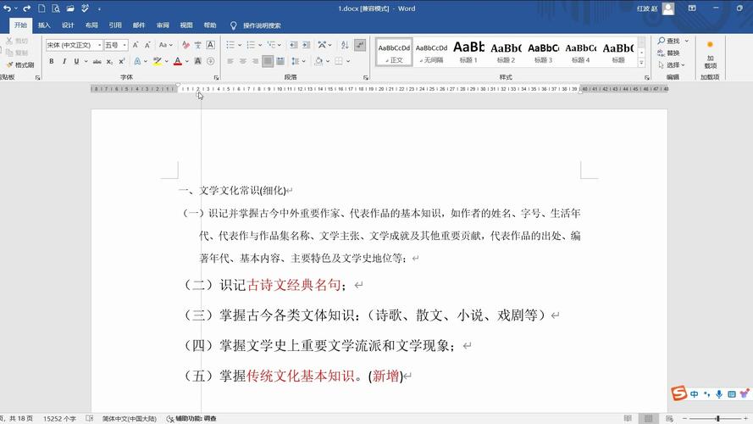Screen dimensions: 753x424
Task: Click the distributed alignment icon
Action: tap(280, 61)
